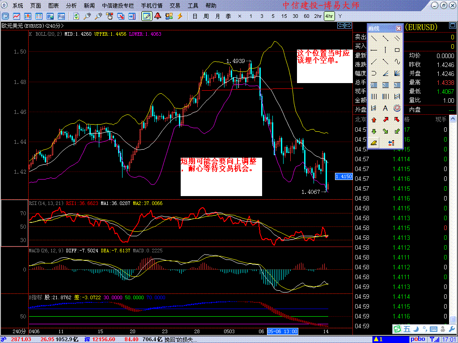This screenshot has height=343, width=458.
Task: Select the eraser tool in 画线 palette
Action: tap(374, 143)
